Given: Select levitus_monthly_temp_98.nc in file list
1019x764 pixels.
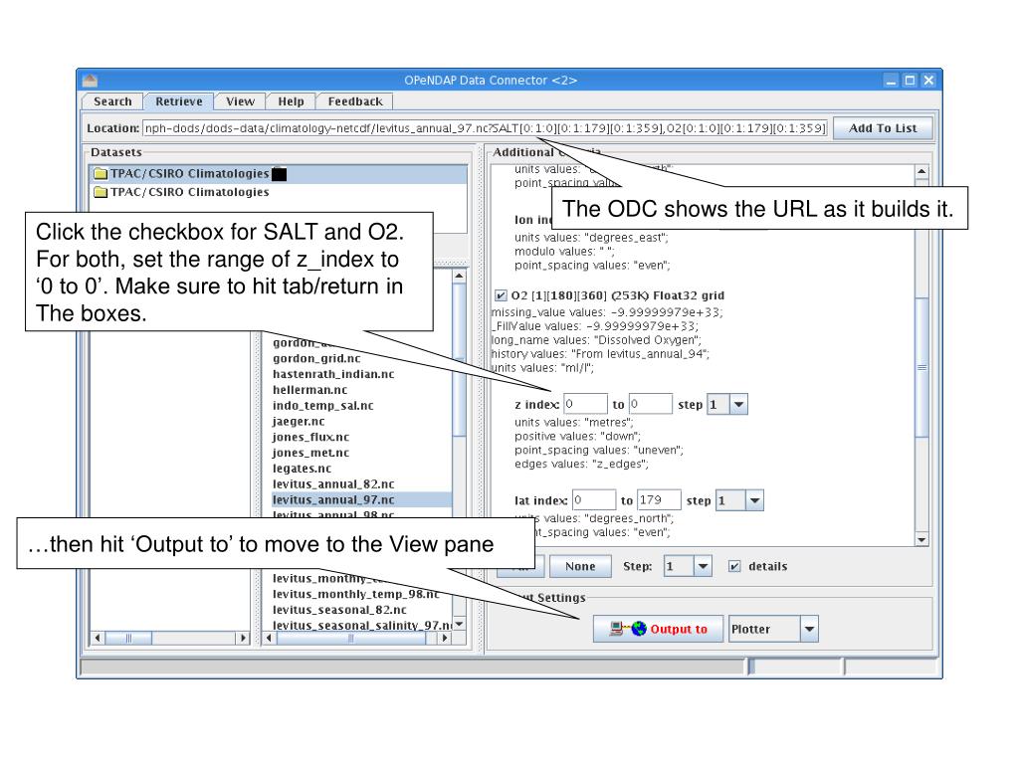Looking at the screenshot, I should point(355,594).
